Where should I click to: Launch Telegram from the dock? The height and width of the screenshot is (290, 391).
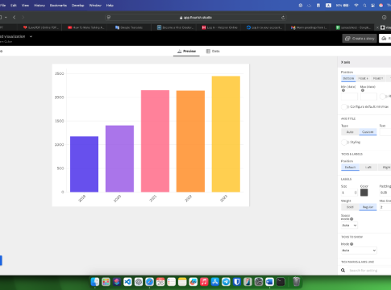tap(226, 282)
